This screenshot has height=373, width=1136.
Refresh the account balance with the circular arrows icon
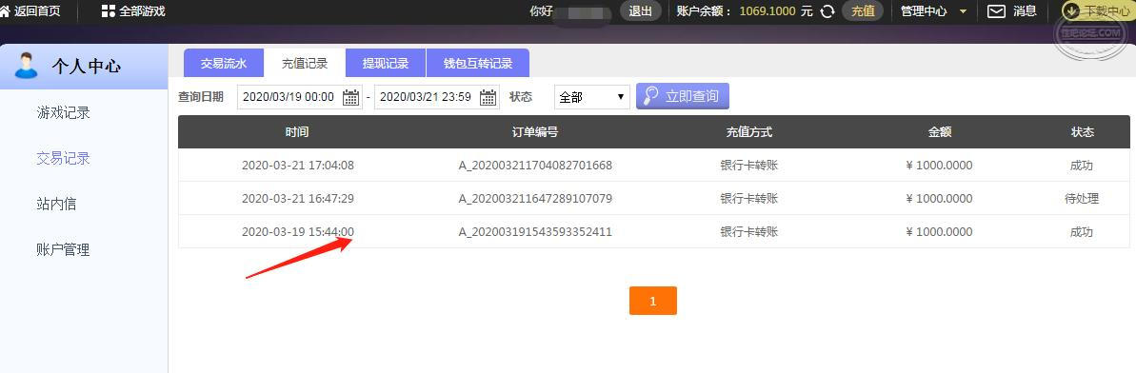click(x=827, y=10)
